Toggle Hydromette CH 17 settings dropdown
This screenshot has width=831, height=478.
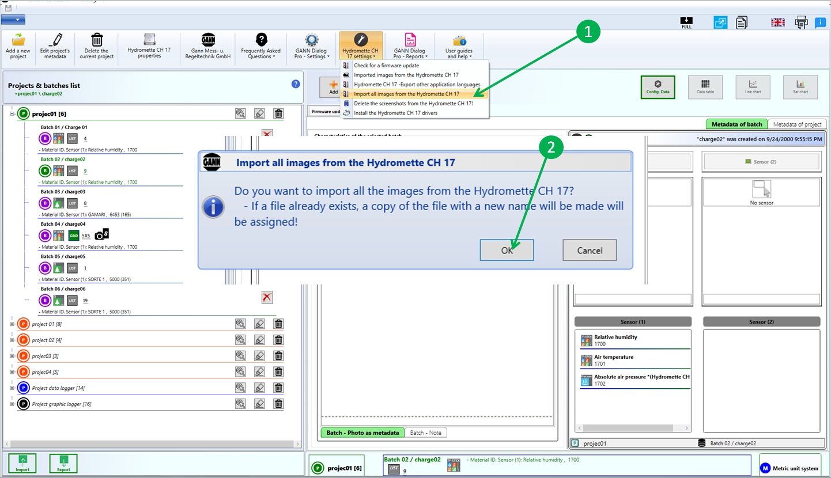tap(361, 46)
